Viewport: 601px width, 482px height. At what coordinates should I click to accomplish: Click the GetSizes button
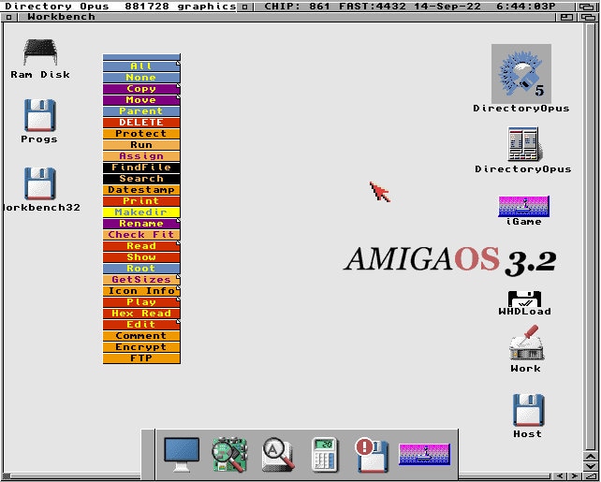tap(141, 279)
